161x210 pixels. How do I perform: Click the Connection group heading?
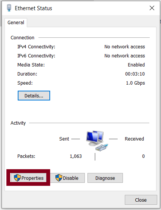23,38
